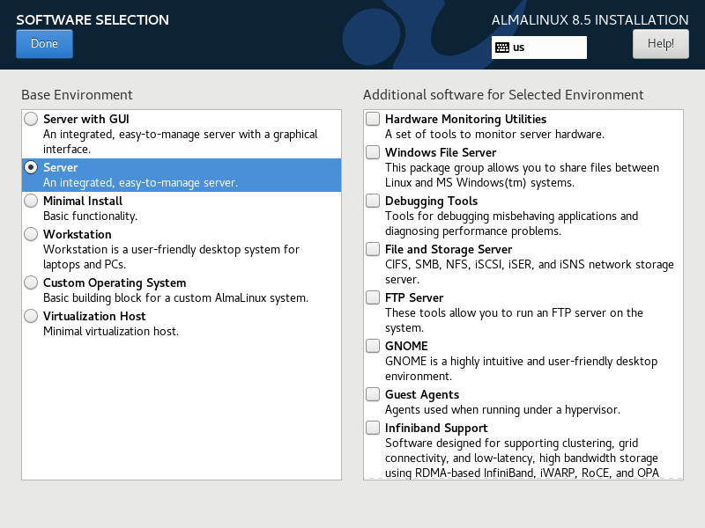705x528 pixels.
Task: Select Minimal Install radio option
Action: tap(32, 201)
